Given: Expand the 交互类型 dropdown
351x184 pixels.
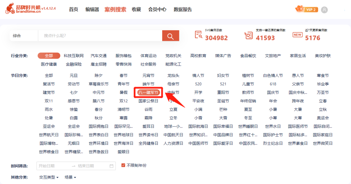Looking at the screenshot, I should click(49, 177).
